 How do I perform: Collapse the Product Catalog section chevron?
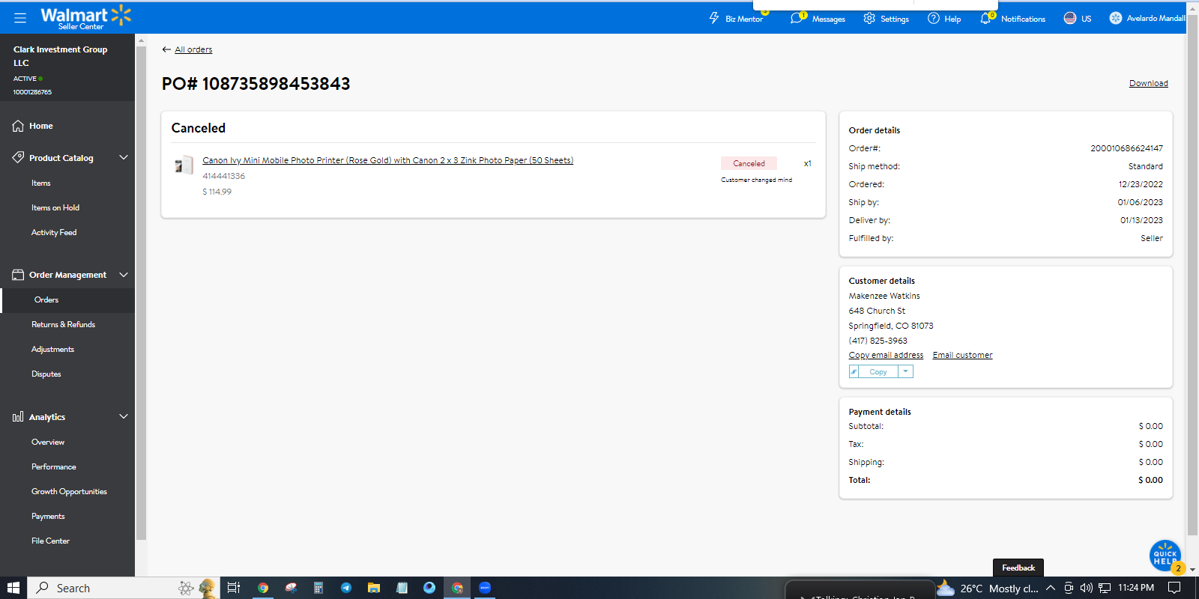[124, 157]
